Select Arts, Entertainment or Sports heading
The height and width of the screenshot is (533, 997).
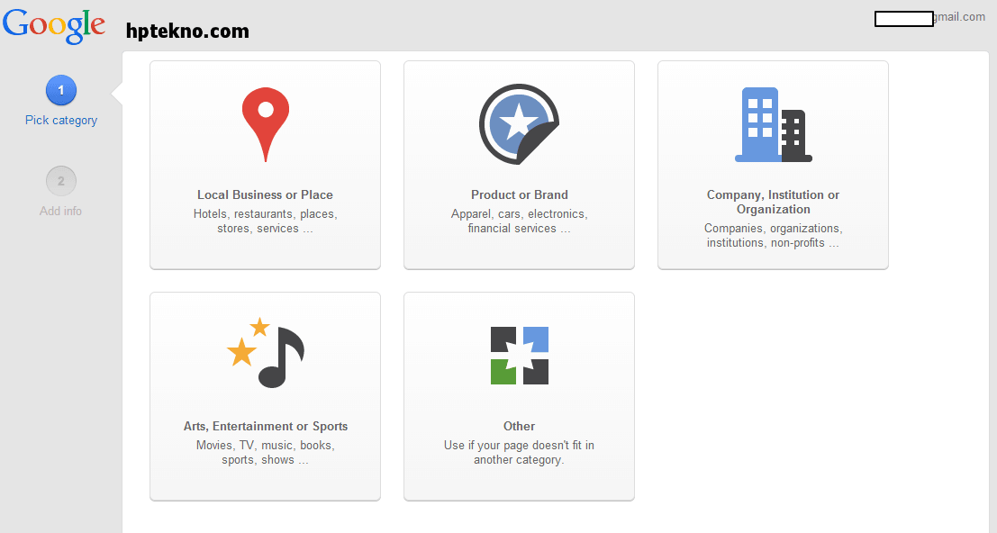[266, 426]
